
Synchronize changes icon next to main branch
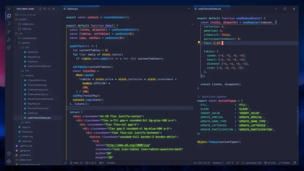tap(81, 163)
